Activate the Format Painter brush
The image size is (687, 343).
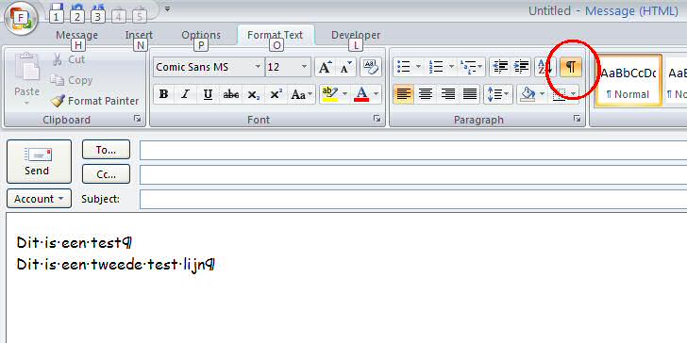pos(94,101)
